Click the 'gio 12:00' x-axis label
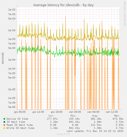 [x=38, y=112]
